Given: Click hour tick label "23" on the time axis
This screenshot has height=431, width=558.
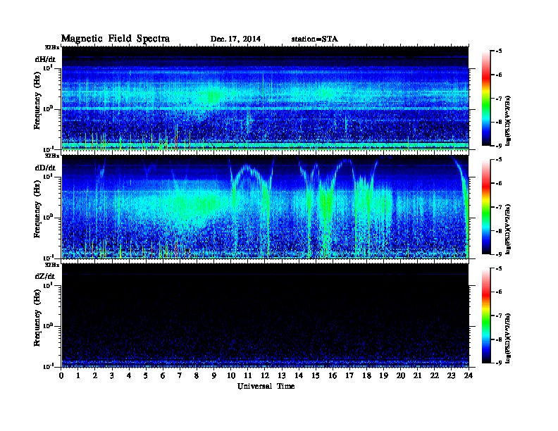Looking at the screenshot, I should tap(451, 376).
